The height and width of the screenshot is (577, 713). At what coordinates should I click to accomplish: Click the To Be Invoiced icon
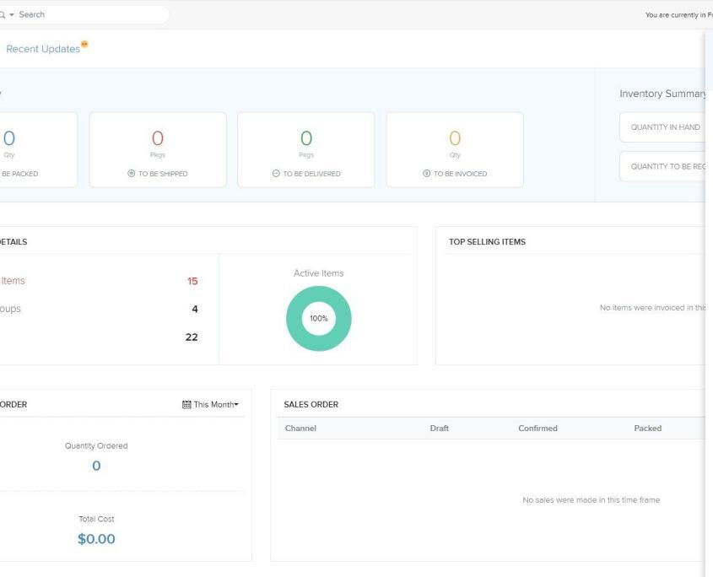tap(426, 173)
